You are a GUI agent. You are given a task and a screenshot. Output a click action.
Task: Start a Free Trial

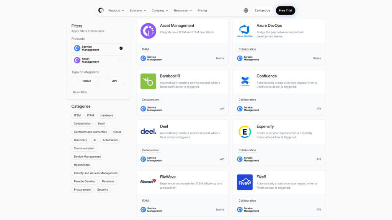pyautogui.click(x=286, y=10)
